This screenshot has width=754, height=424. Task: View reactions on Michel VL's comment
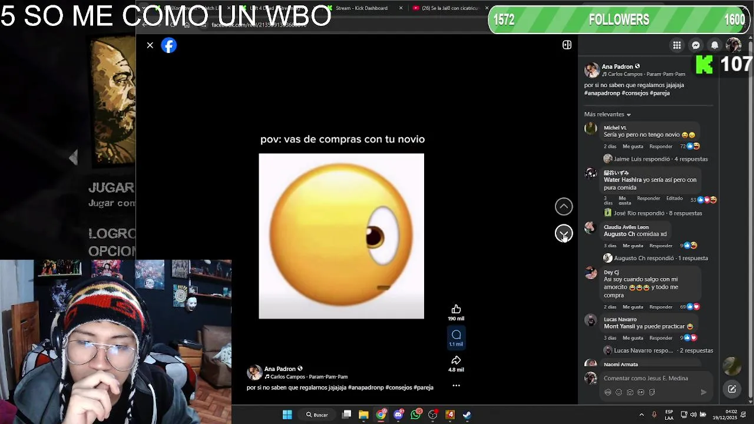click(x=690, y=146)
